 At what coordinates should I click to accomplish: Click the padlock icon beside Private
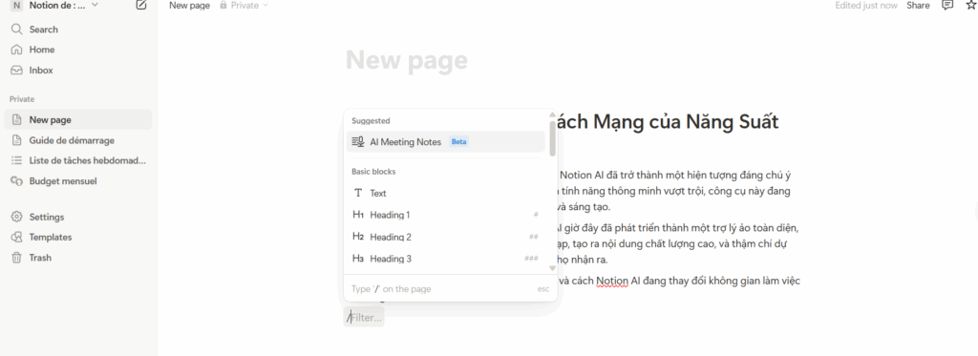tap(223, 5)
